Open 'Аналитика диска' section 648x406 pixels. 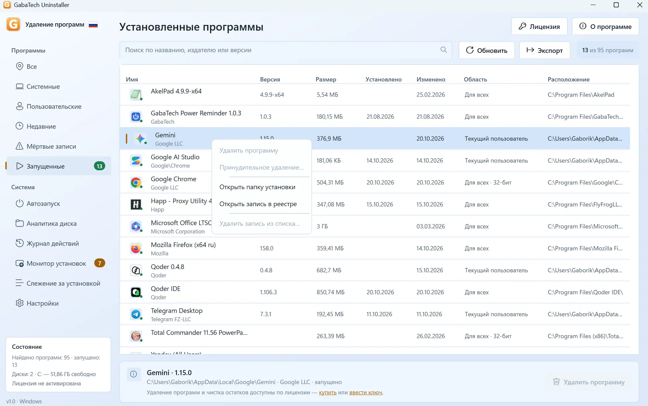(x=59, y=223)
